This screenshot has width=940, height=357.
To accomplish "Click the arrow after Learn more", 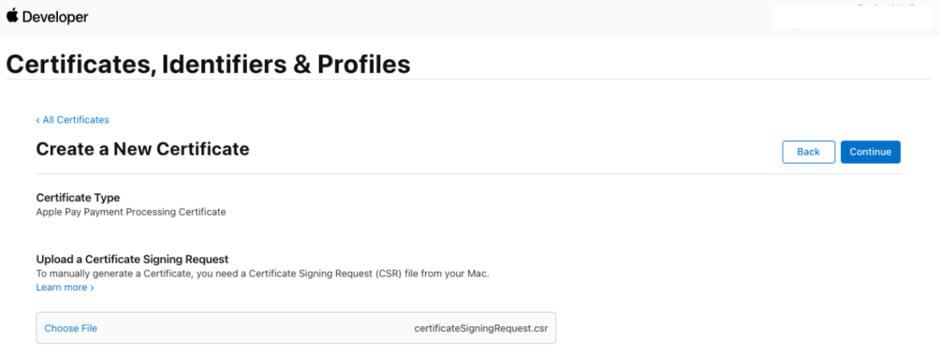I will pos(92,288).
